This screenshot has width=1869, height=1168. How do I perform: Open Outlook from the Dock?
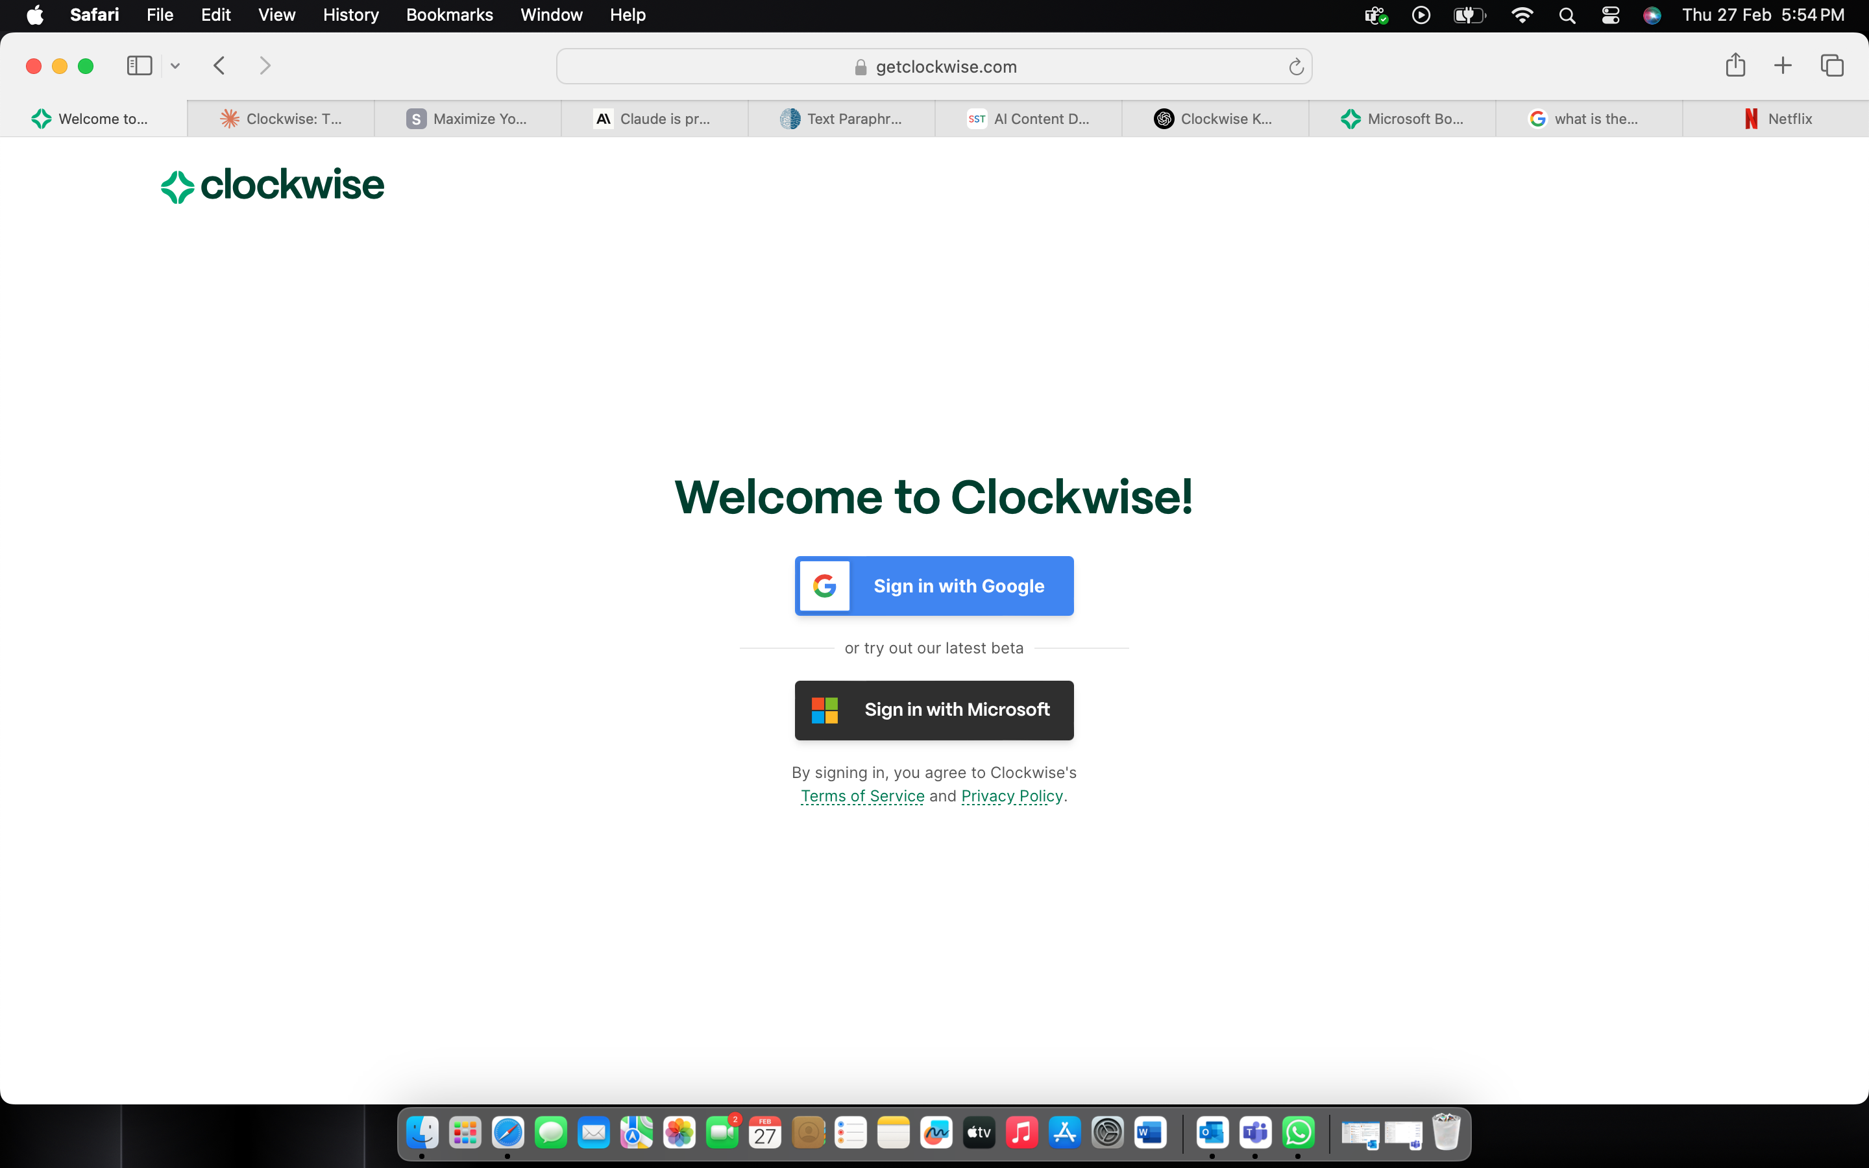[1212, 1133]
